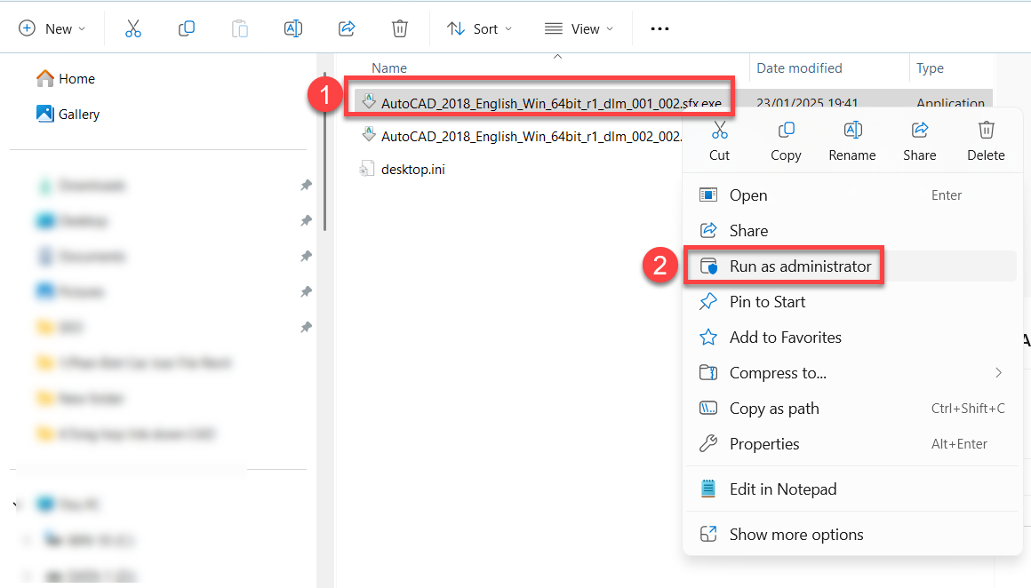The height and width of the screenshot is (588, 1031).
Task: Click the first pin icon in Quick access
Action: pyautogui.click(x=306, y=186)
